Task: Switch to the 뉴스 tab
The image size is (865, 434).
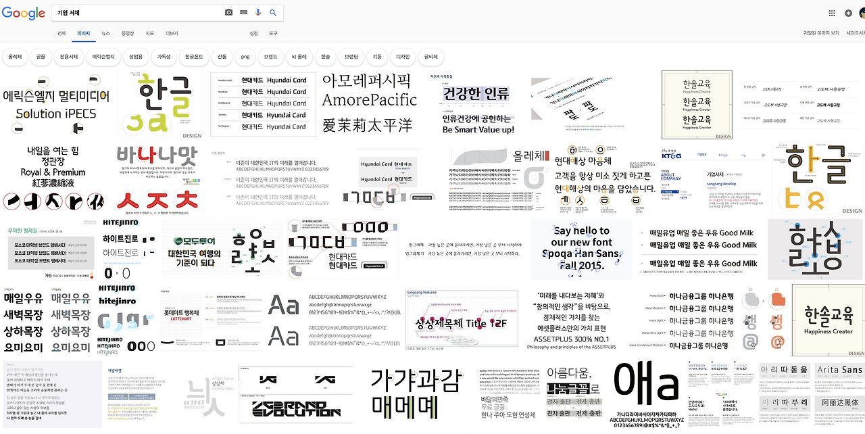Action: (106, 33)
